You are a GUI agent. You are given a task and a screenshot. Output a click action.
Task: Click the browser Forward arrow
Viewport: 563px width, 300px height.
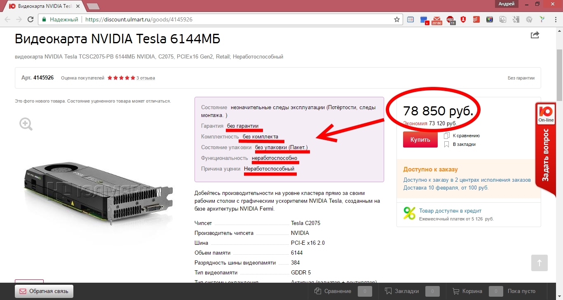[x=19, y=19]
